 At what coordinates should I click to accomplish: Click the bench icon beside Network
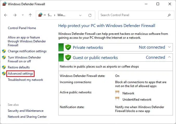[x=117, y=92]
